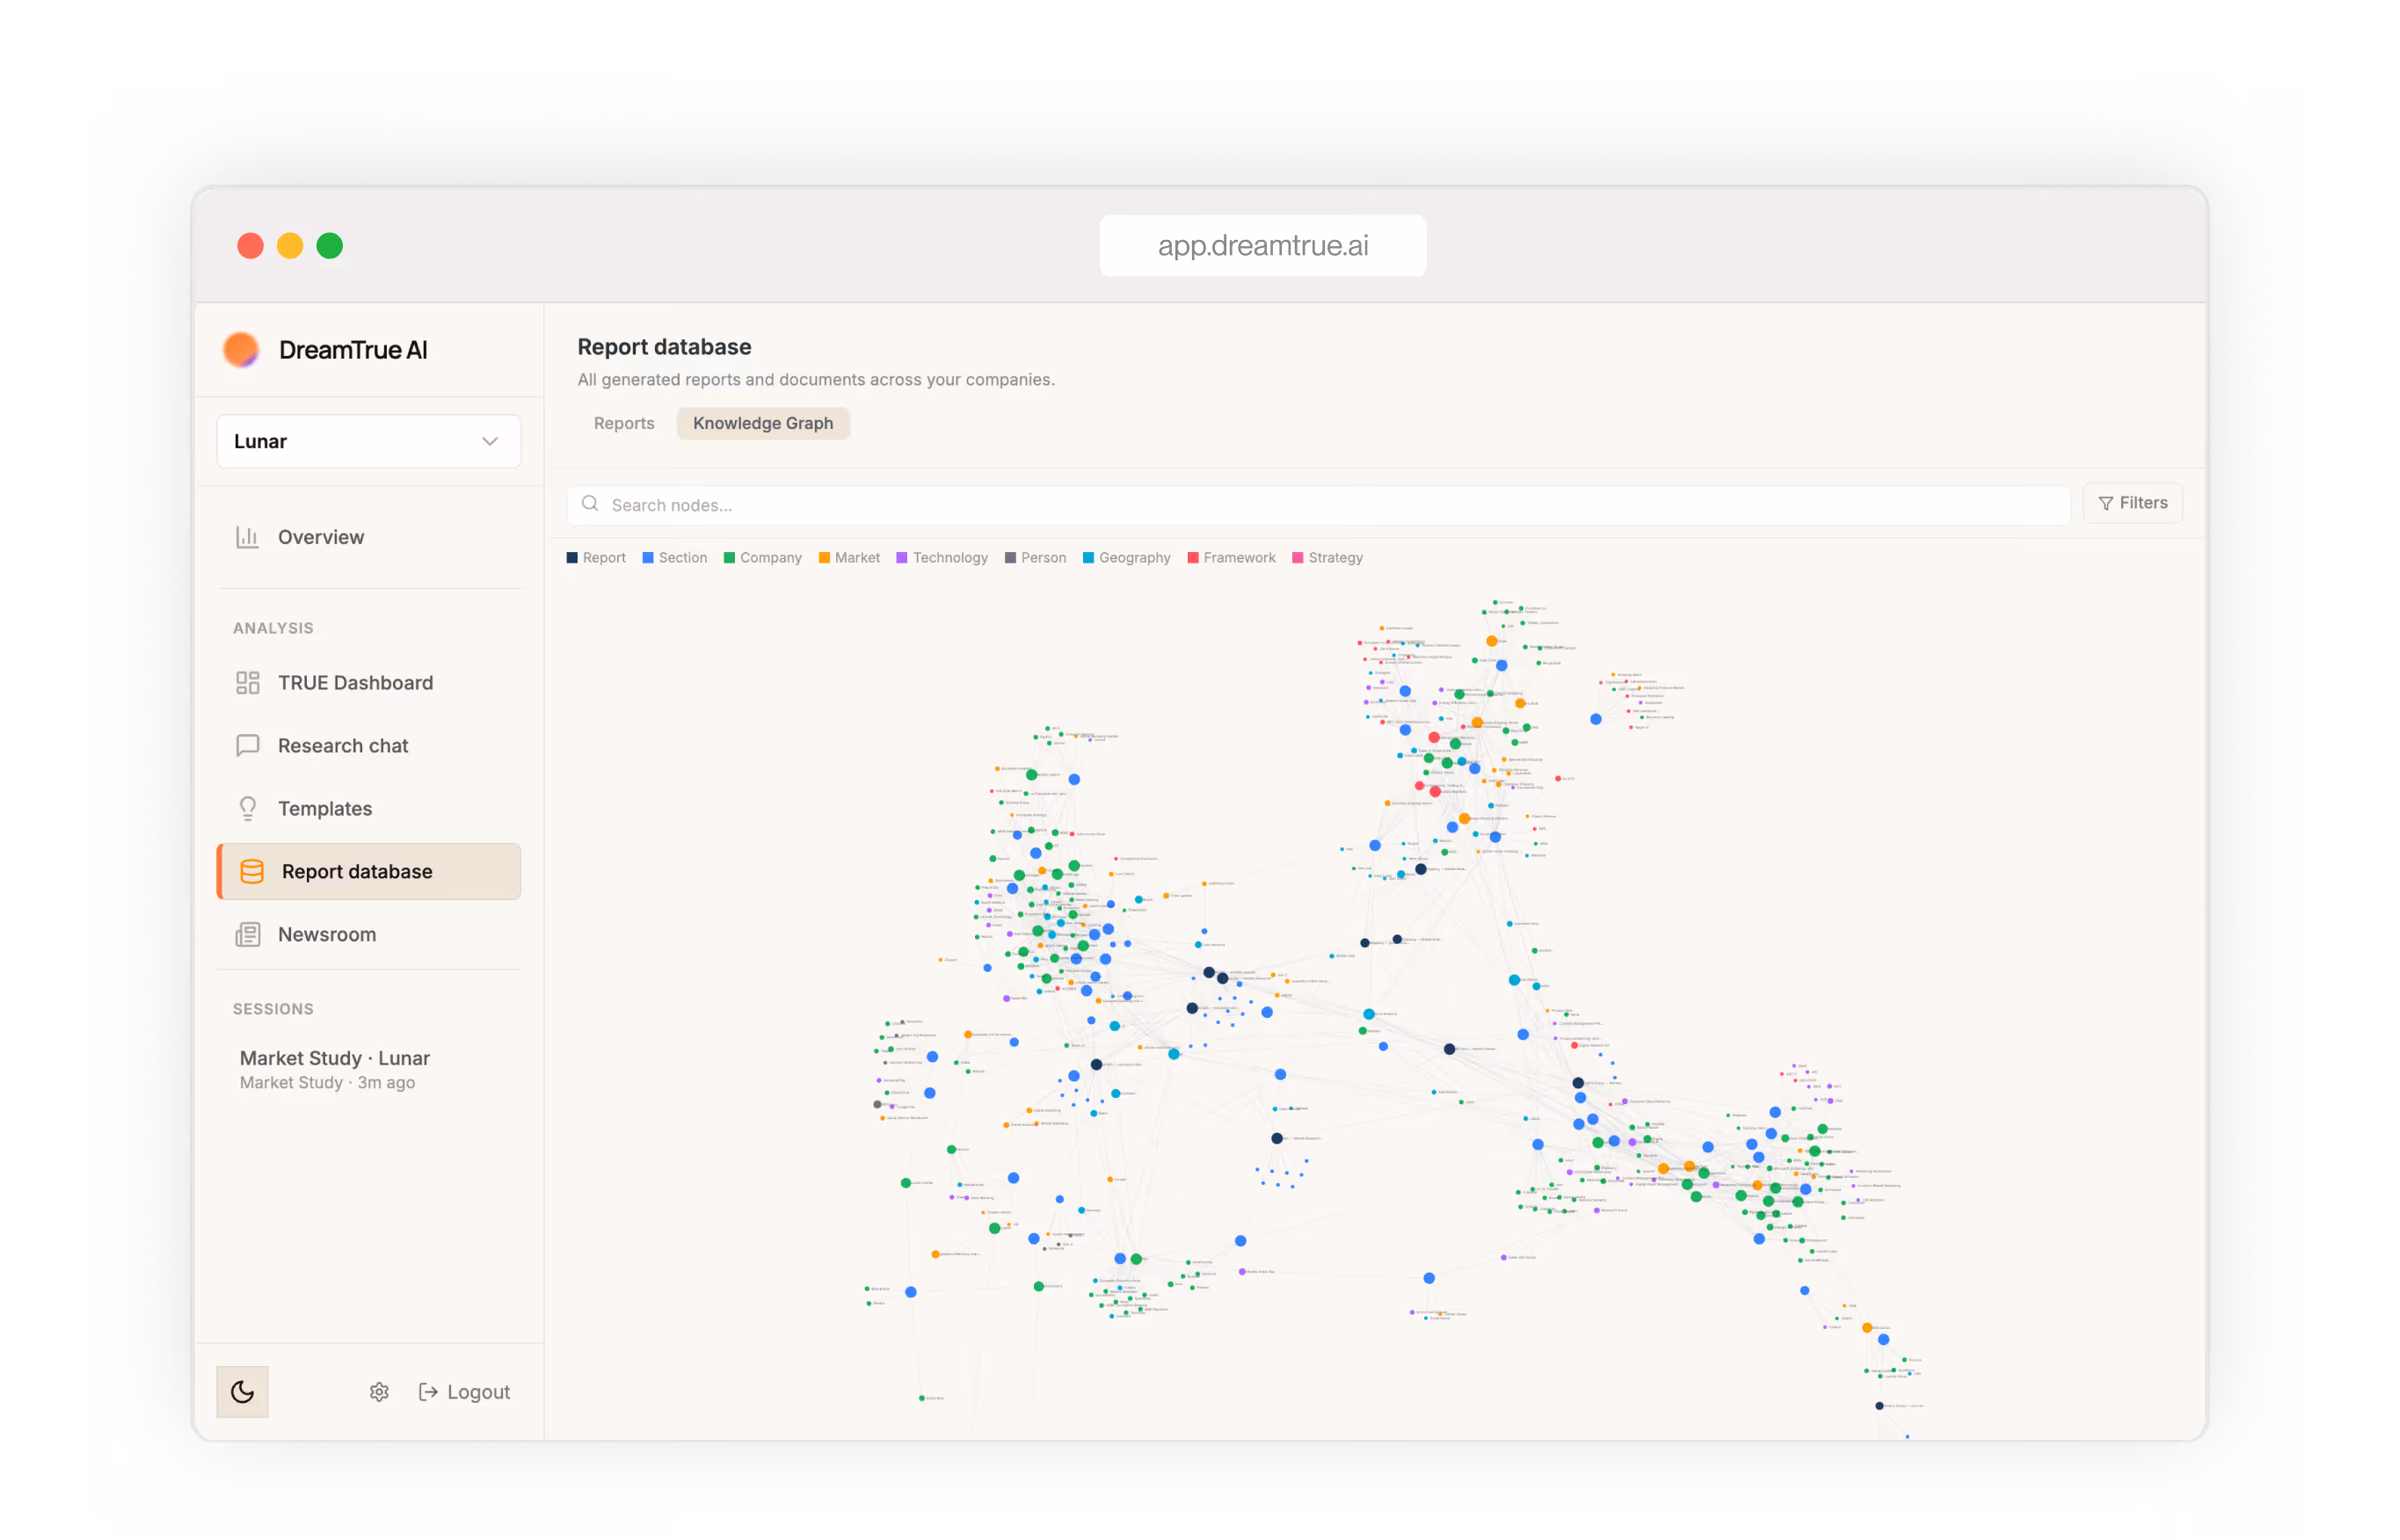Click the Research chat bubble icon

(x=247, y=746)
